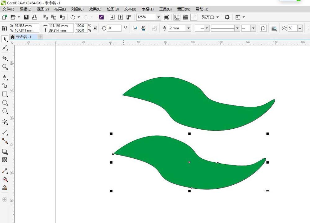Screen dimensions: 310x223
Task: Click the object width field 111.191 mm
Action: tap(61, 26)
